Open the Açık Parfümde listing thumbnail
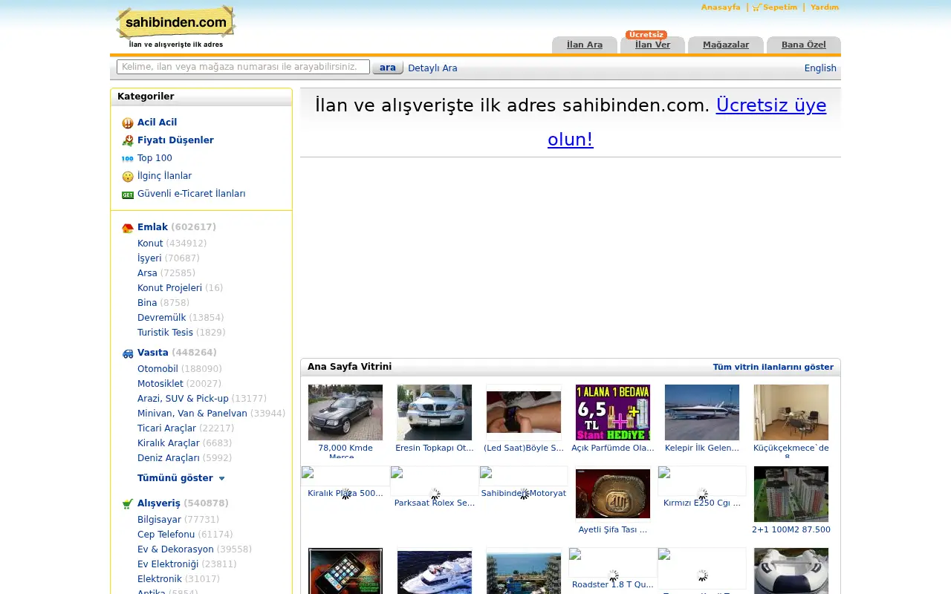The height and width of the screenshot is (594, 951). pos(613,412)
